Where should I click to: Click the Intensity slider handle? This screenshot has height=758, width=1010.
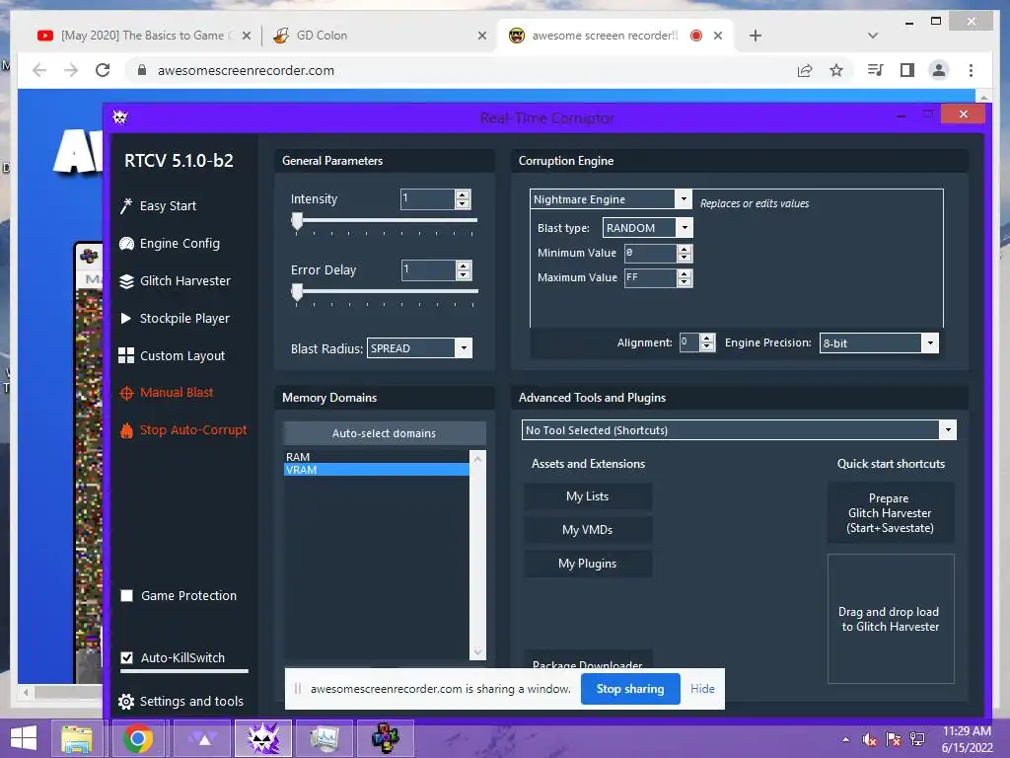[297, 222]
